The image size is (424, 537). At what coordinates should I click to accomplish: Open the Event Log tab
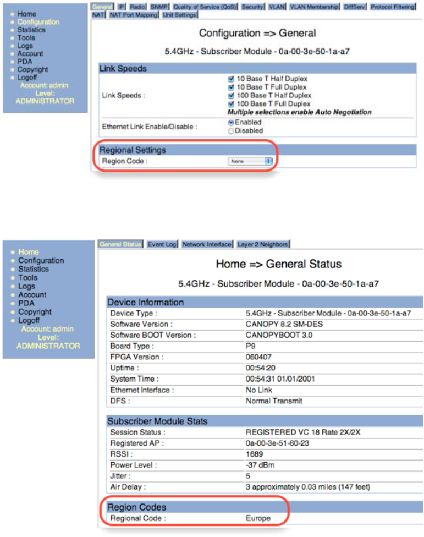coord(162,244)
